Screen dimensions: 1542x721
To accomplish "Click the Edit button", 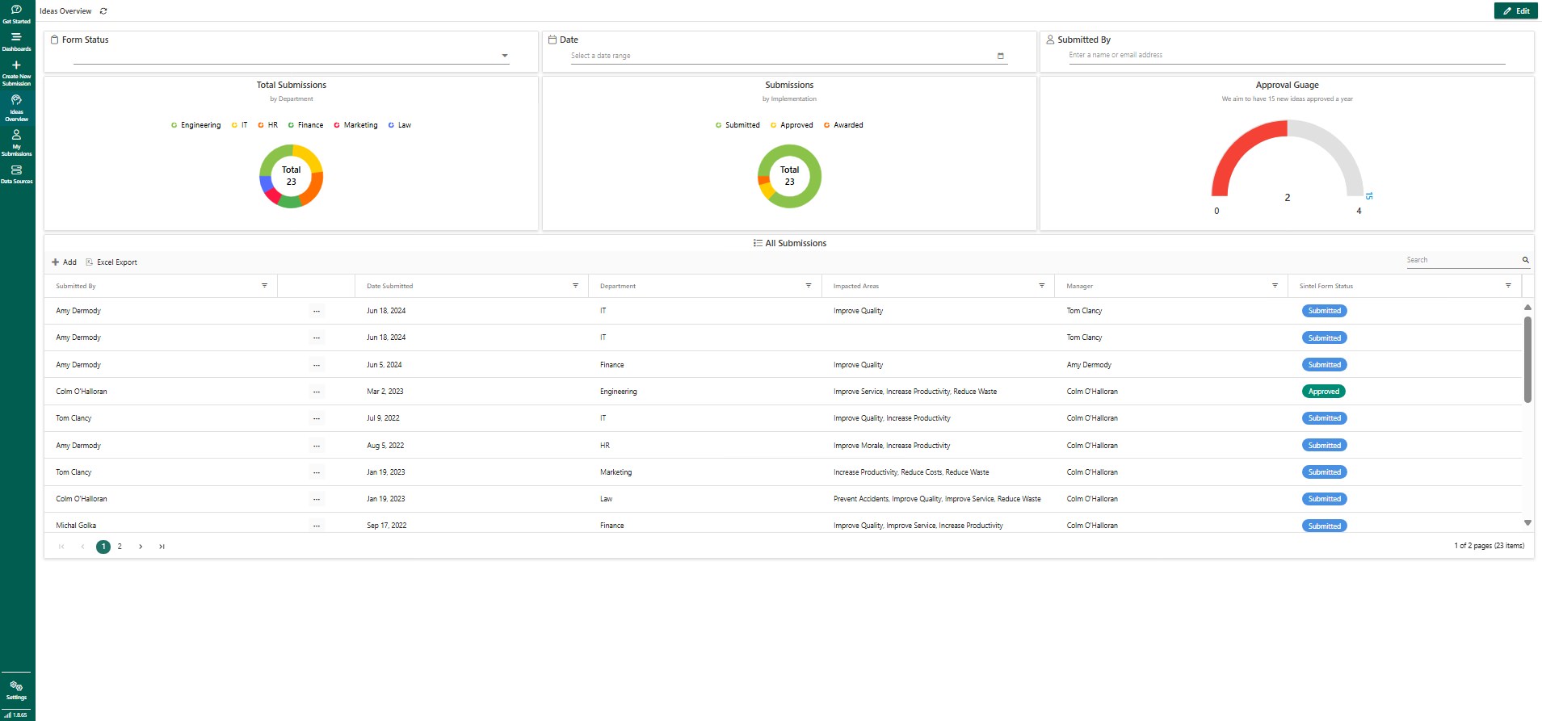I will [1515, 10].
